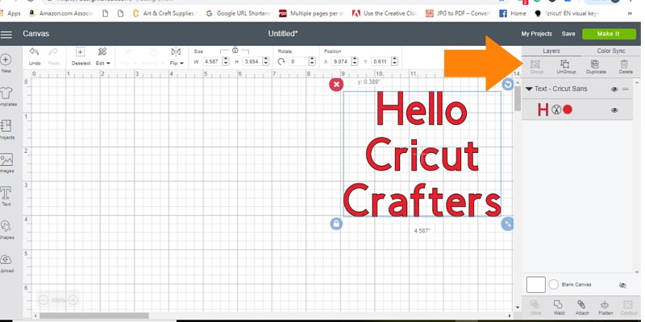Switch to the Layers tab
Image resolution: width=645 pixels, height=322 pixels.
[551, 51]
